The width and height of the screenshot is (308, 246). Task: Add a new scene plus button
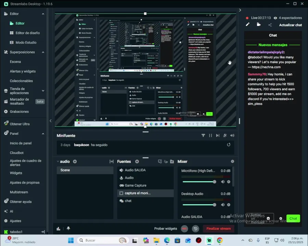[75, 162]
